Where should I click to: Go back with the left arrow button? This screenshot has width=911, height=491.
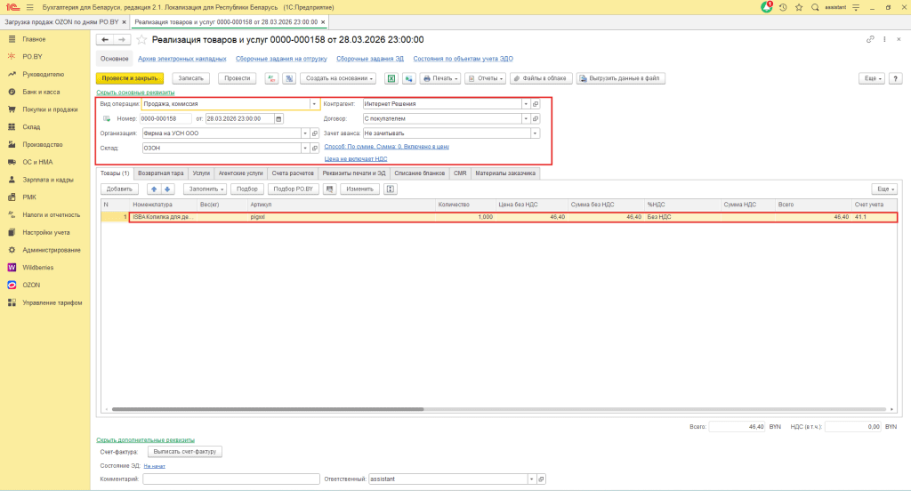105,39
